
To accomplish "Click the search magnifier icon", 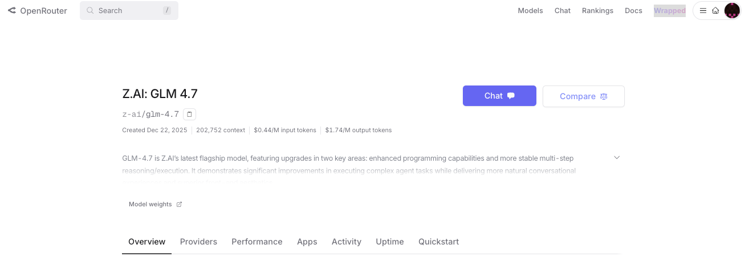I will (91, 10).
